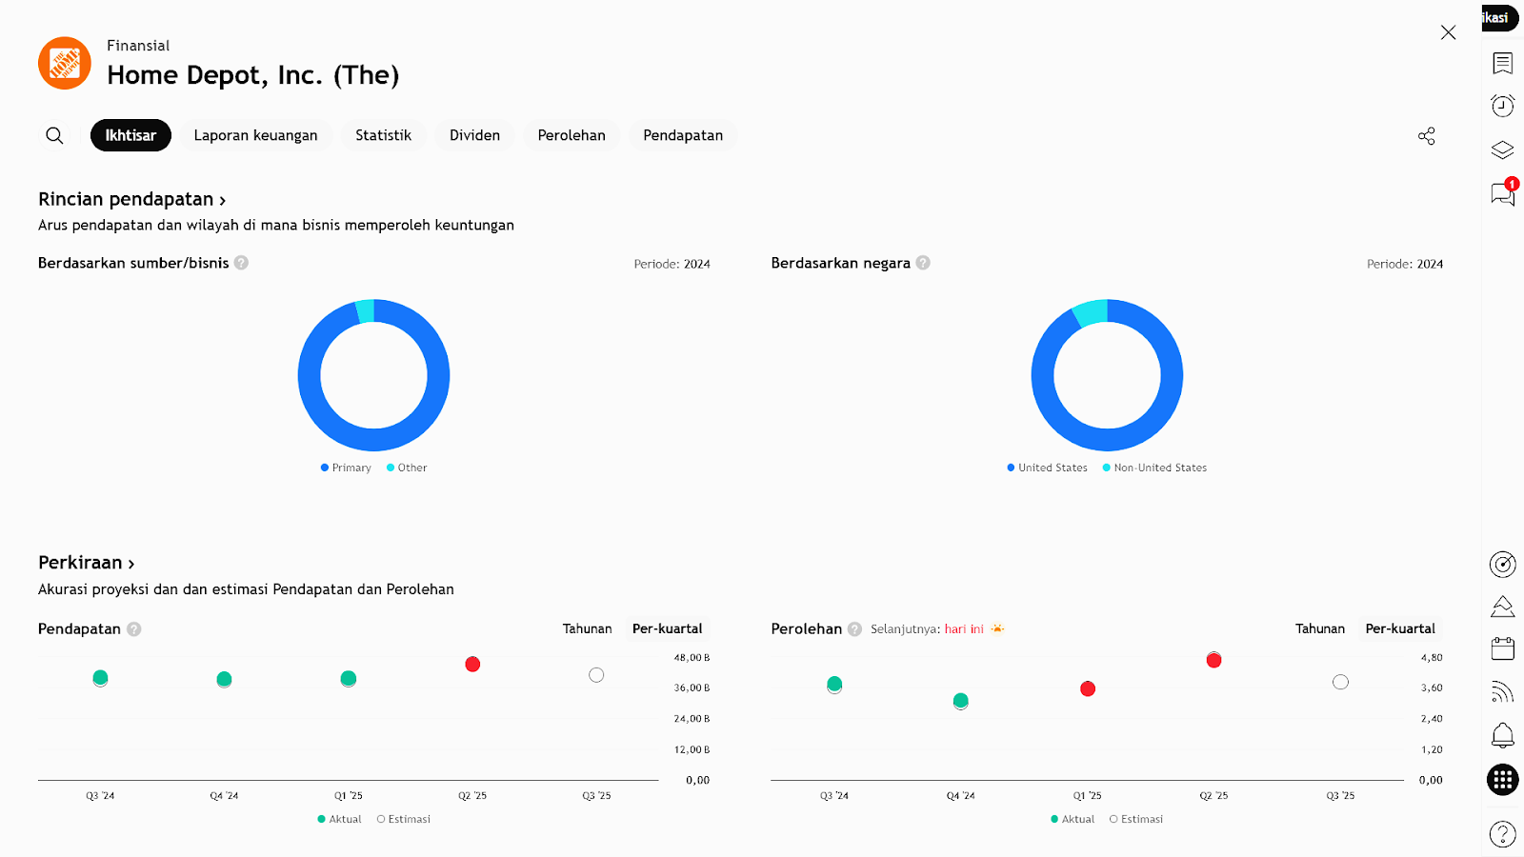Switch to the Dividen tab
Screen dimensions: 1524x857
pos(474,135)
